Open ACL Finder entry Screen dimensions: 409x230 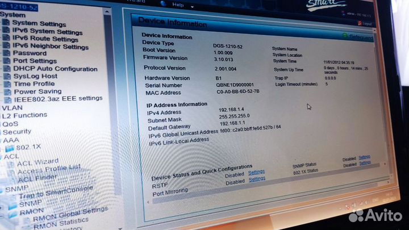[x=37, y=178]
